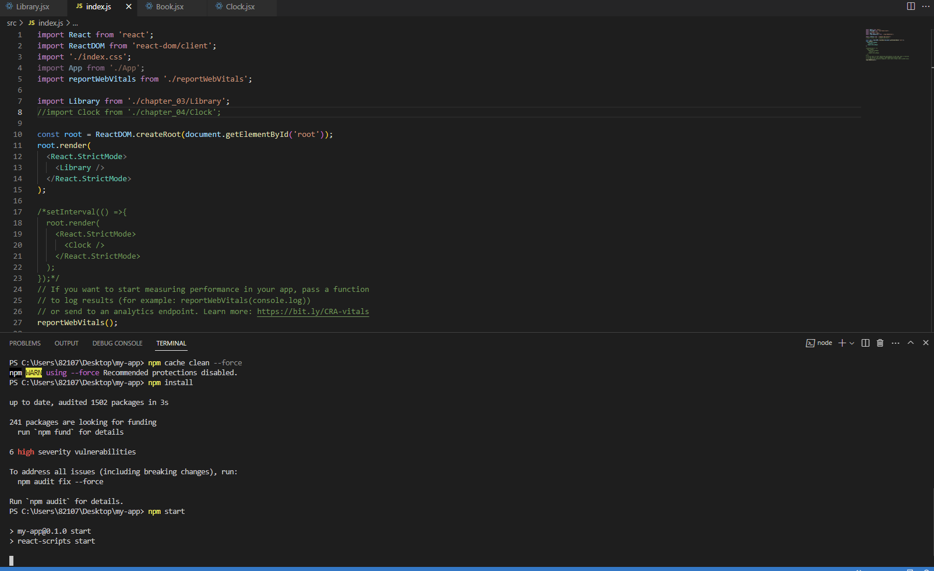934x571 pixels.
Task: Split the terminal pane
Action: click(x=865, y=343)
